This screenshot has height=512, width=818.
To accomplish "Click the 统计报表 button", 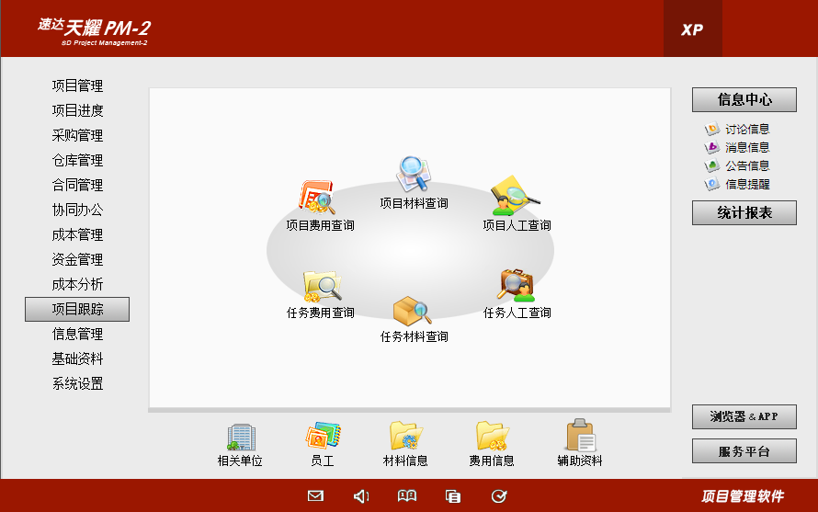I will click(744, 213).
